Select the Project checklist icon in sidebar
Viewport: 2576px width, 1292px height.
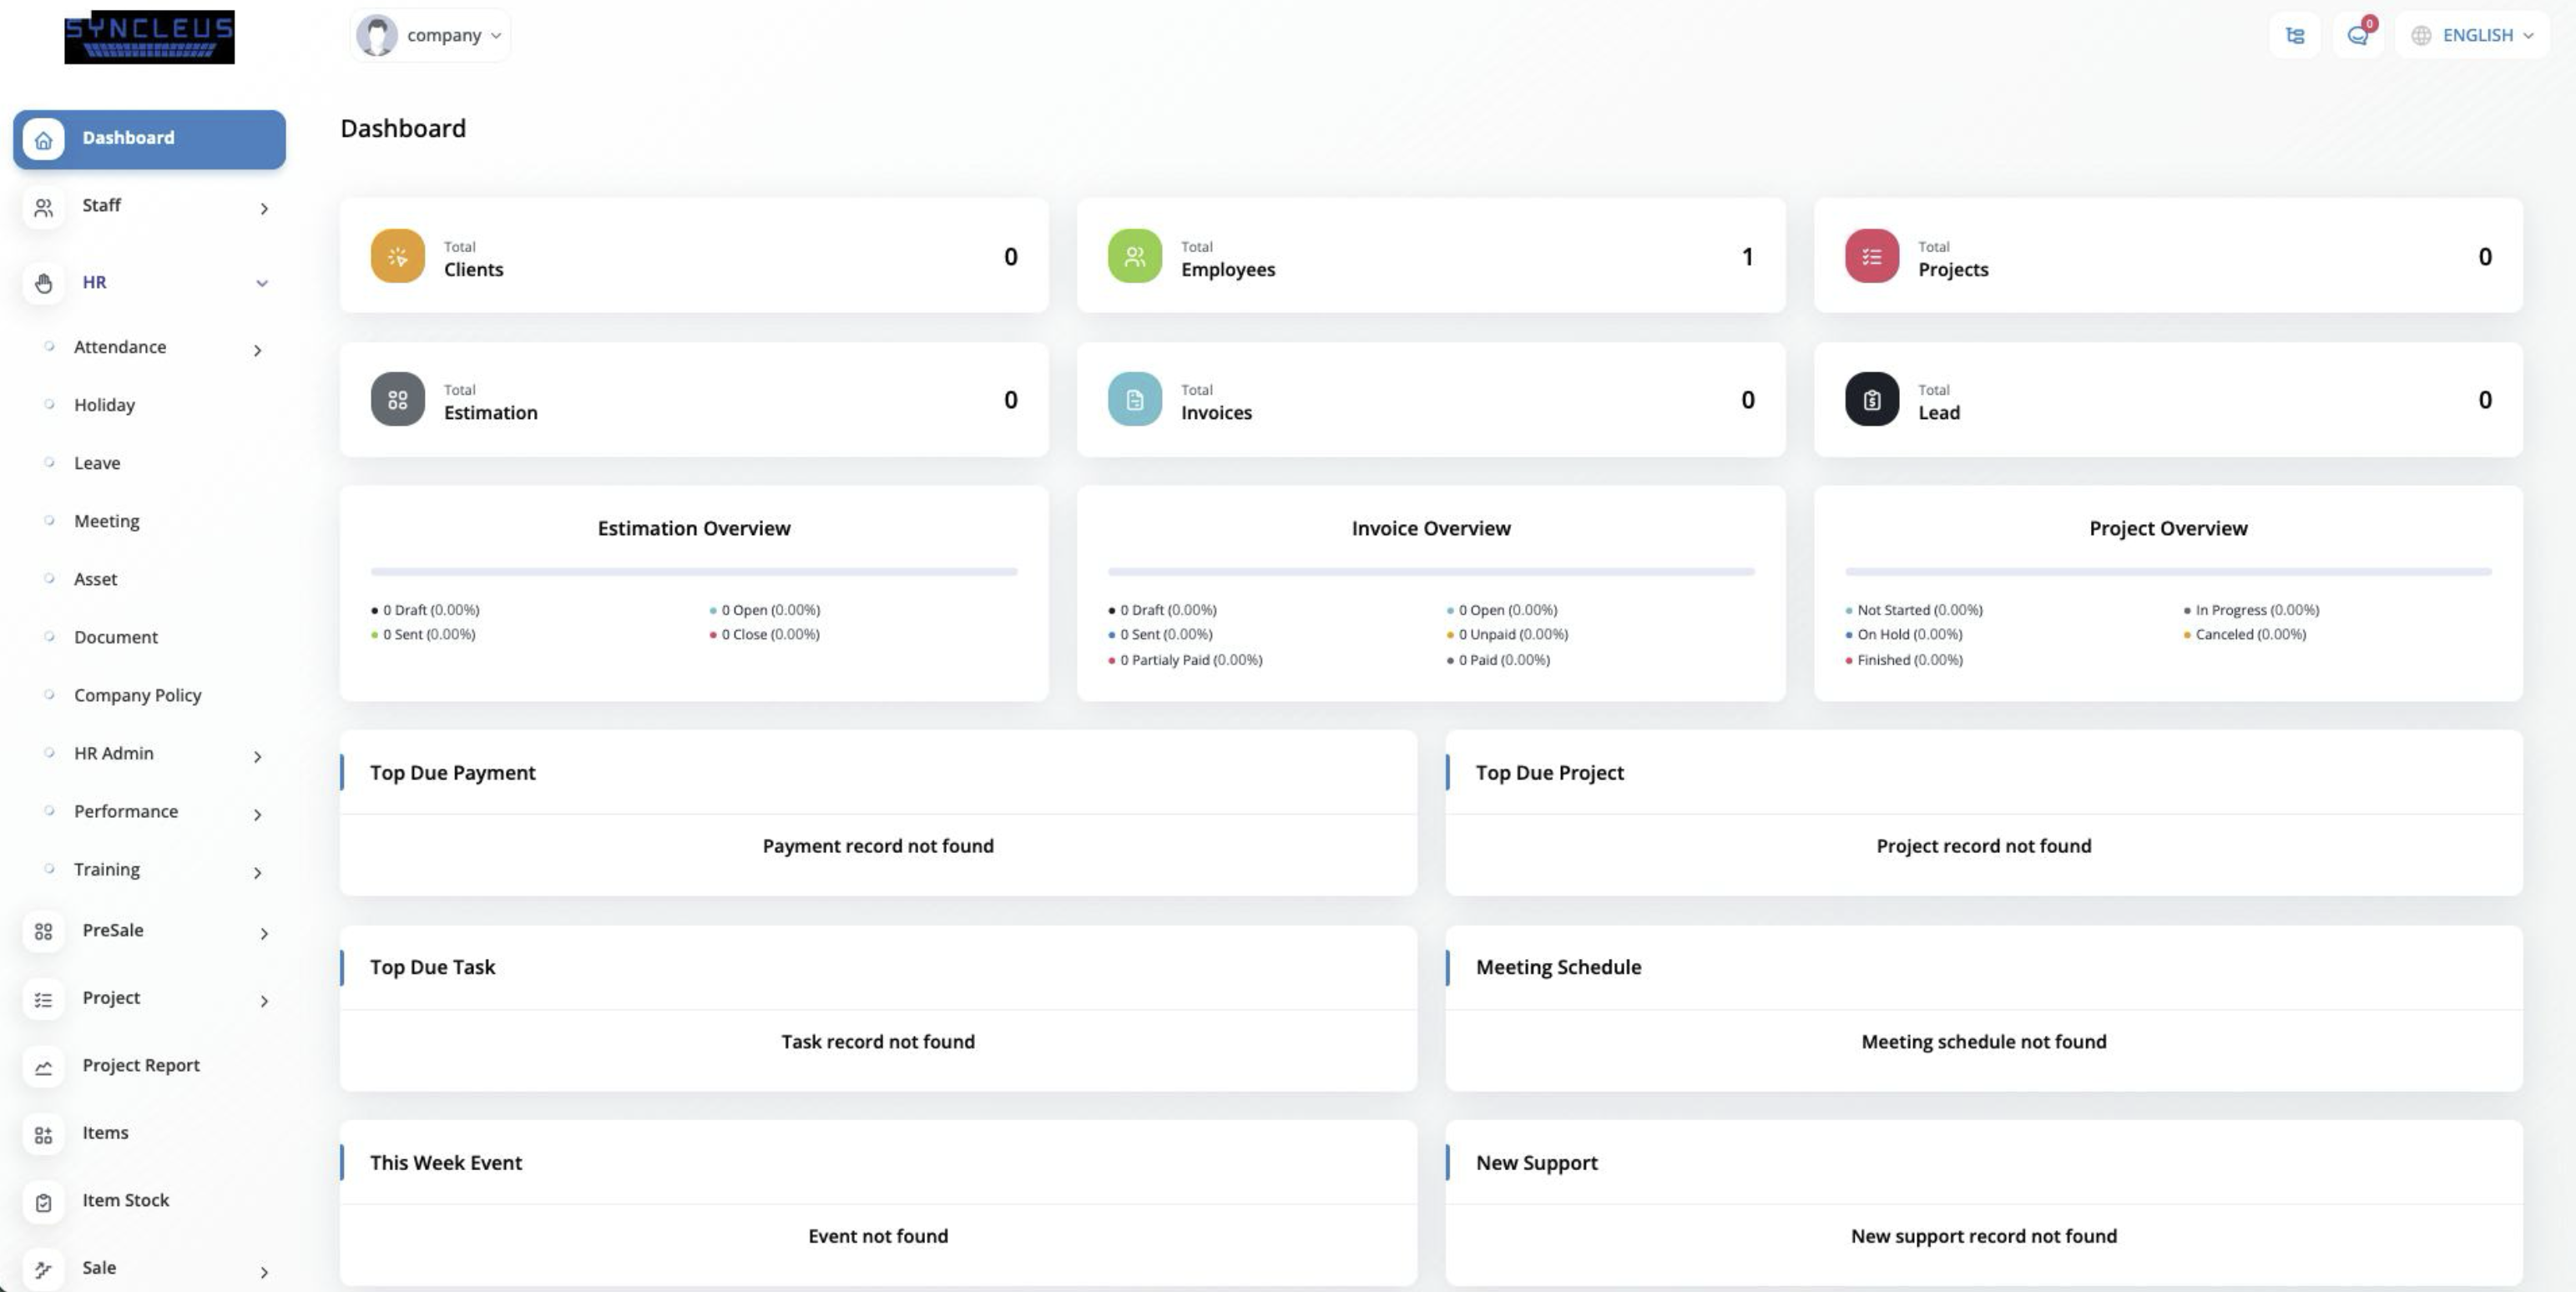(43, 999)
